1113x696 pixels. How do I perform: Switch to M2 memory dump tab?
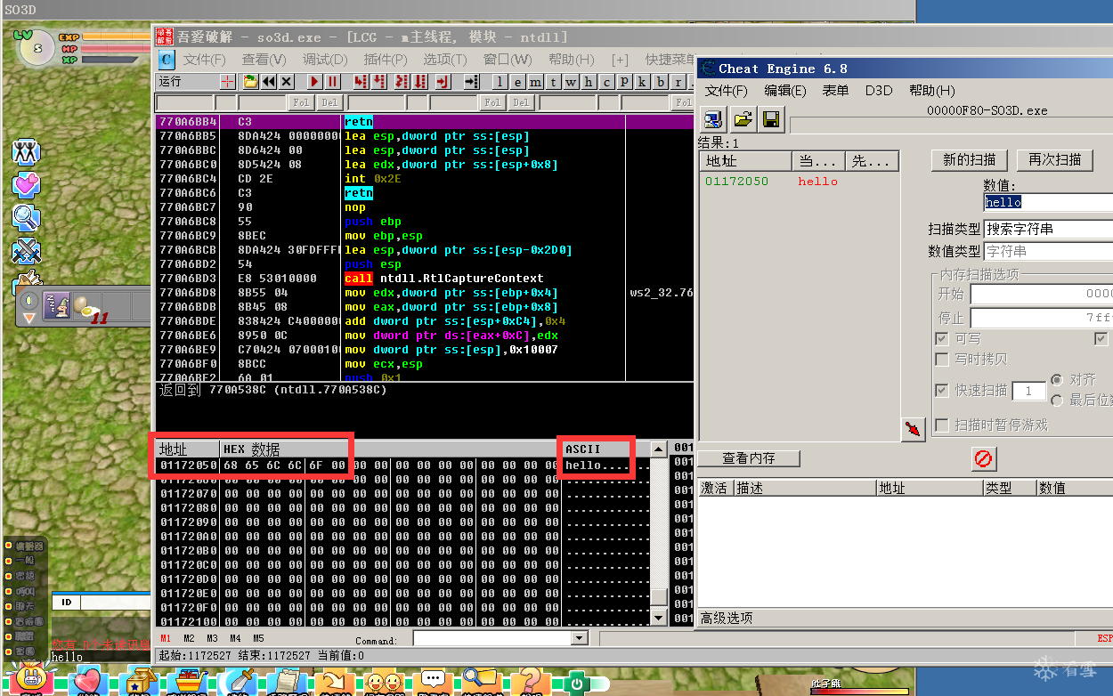tap(189, 638)
